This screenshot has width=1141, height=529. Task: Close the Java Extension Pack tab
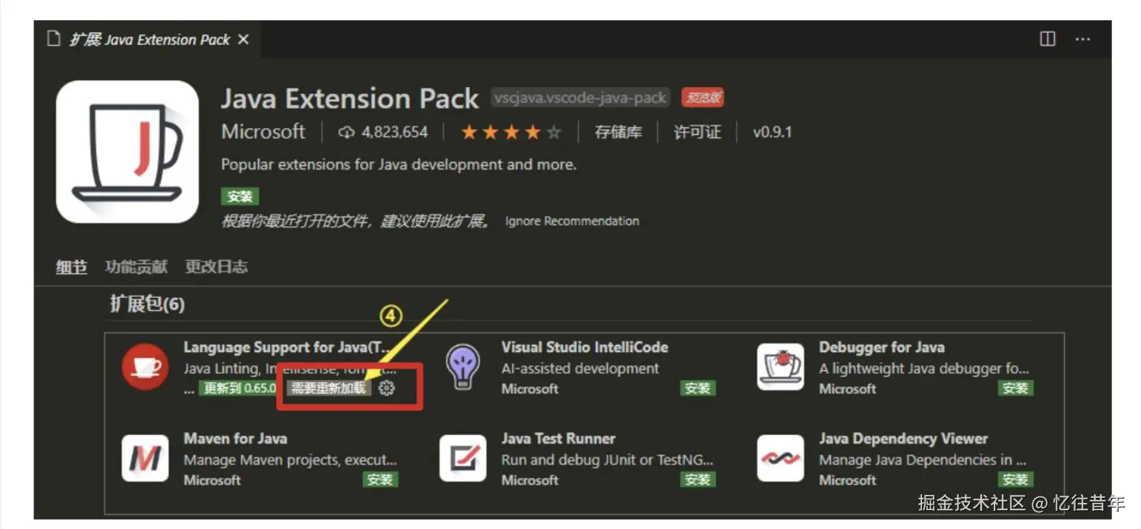[244, 39]
